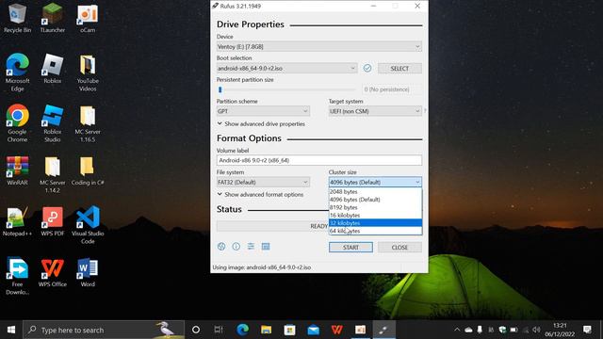Click the ISO checksum checkmark icon

367,68
